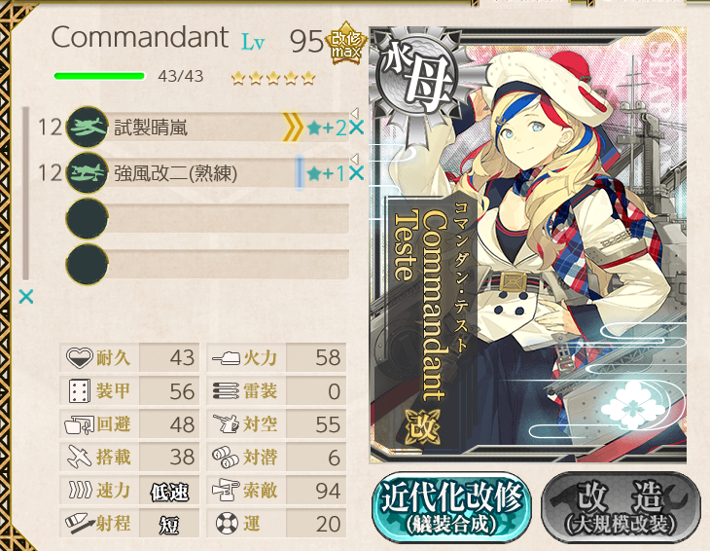
Task: Click the Commandant Teste card portrait
Action: [x=528, y=244]
